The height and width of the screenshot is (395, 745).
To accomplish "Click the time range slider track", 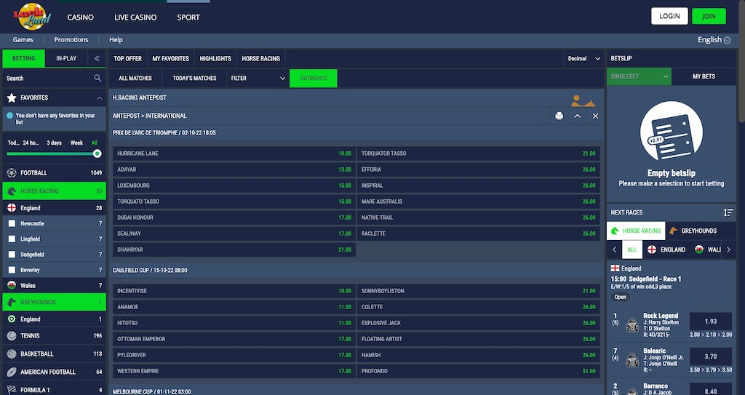I will pyautogui.click(x=52, y=153).
